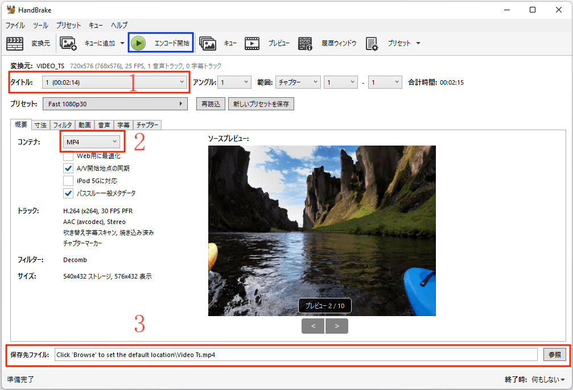Open the アングル dropdown

(x=234, y=82)
